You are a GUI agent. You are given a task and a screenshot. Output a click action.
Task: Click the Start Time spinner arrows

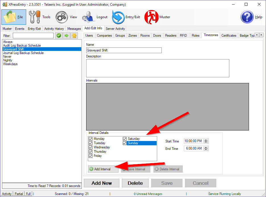click(x=206, y=141)
